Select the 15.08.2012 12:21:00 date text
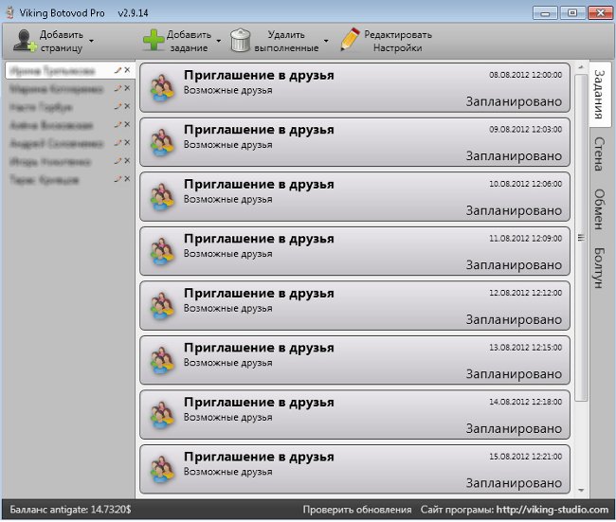616x522 pixels. 525,457
